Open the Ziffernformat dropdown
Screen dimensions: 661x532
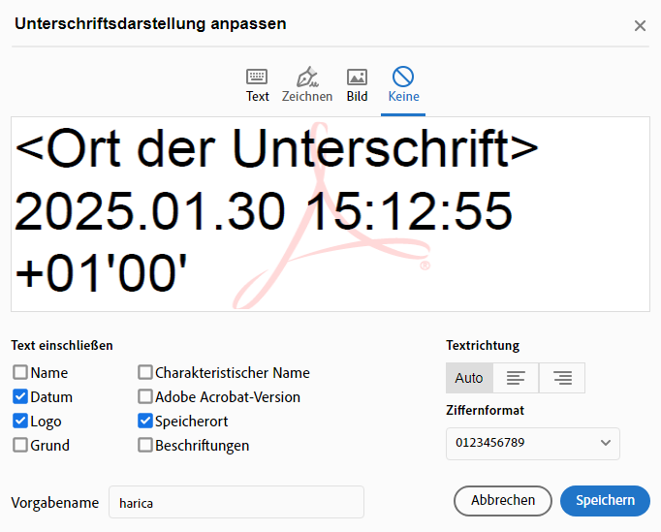click(532, 443)
